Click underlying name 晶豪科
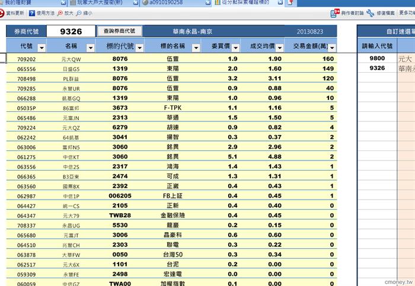 (x=173, y=235)
